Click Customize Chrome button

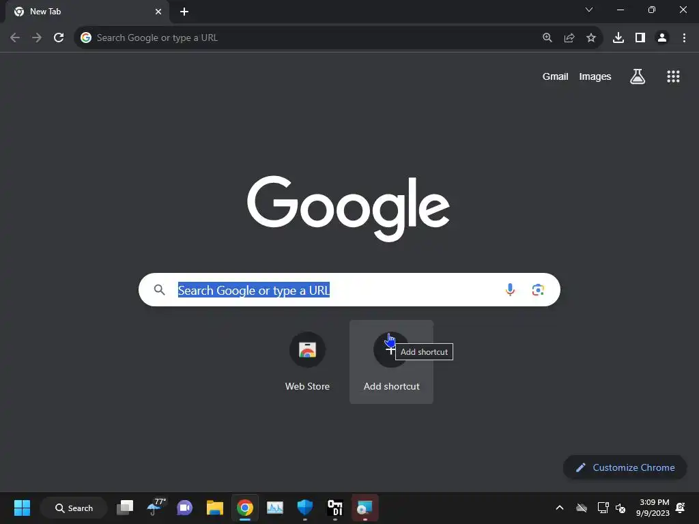click(625, 467)
